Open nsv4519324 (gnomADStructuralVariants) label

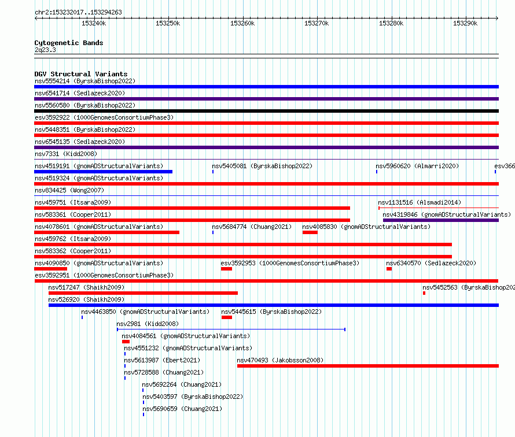99,178
